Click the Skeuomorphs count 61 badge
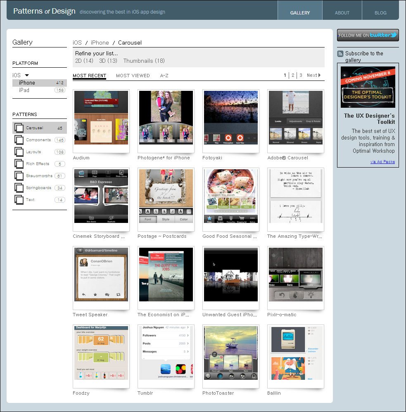The image size is (406, 412). click(60, 176)
